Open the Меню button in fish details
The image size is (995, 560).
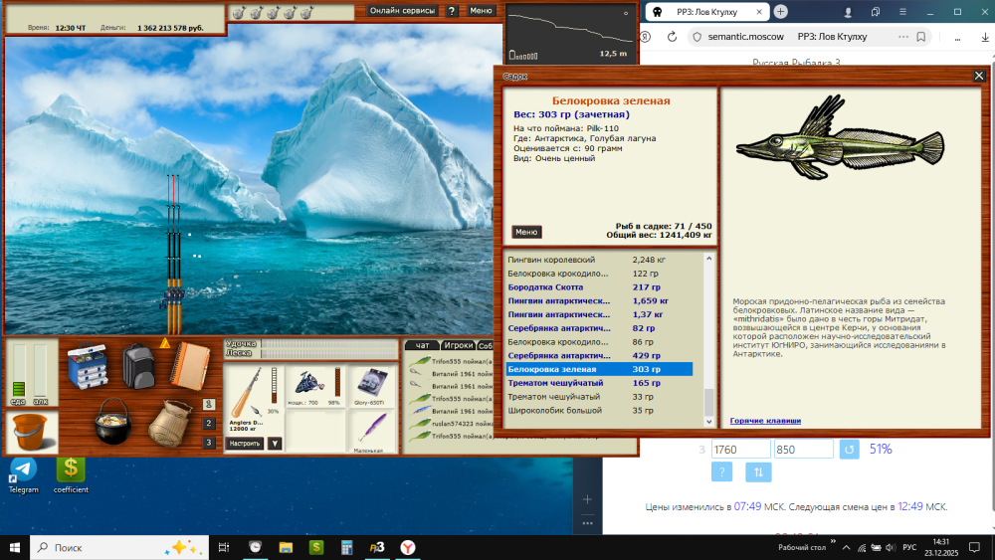pos(526,232)
